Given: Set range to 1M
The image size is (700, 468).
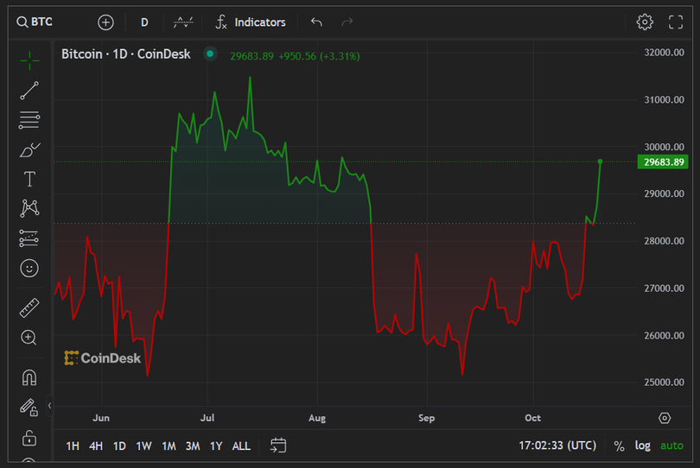Looking at the screenshot, I should pos(169,446).
